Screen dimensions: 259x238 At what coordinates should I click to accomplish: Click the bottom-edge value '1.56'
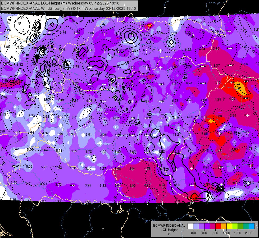[x=88, y=202]
